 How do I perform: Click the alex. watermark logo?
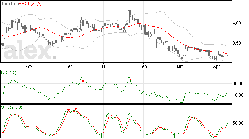[30, 50]
